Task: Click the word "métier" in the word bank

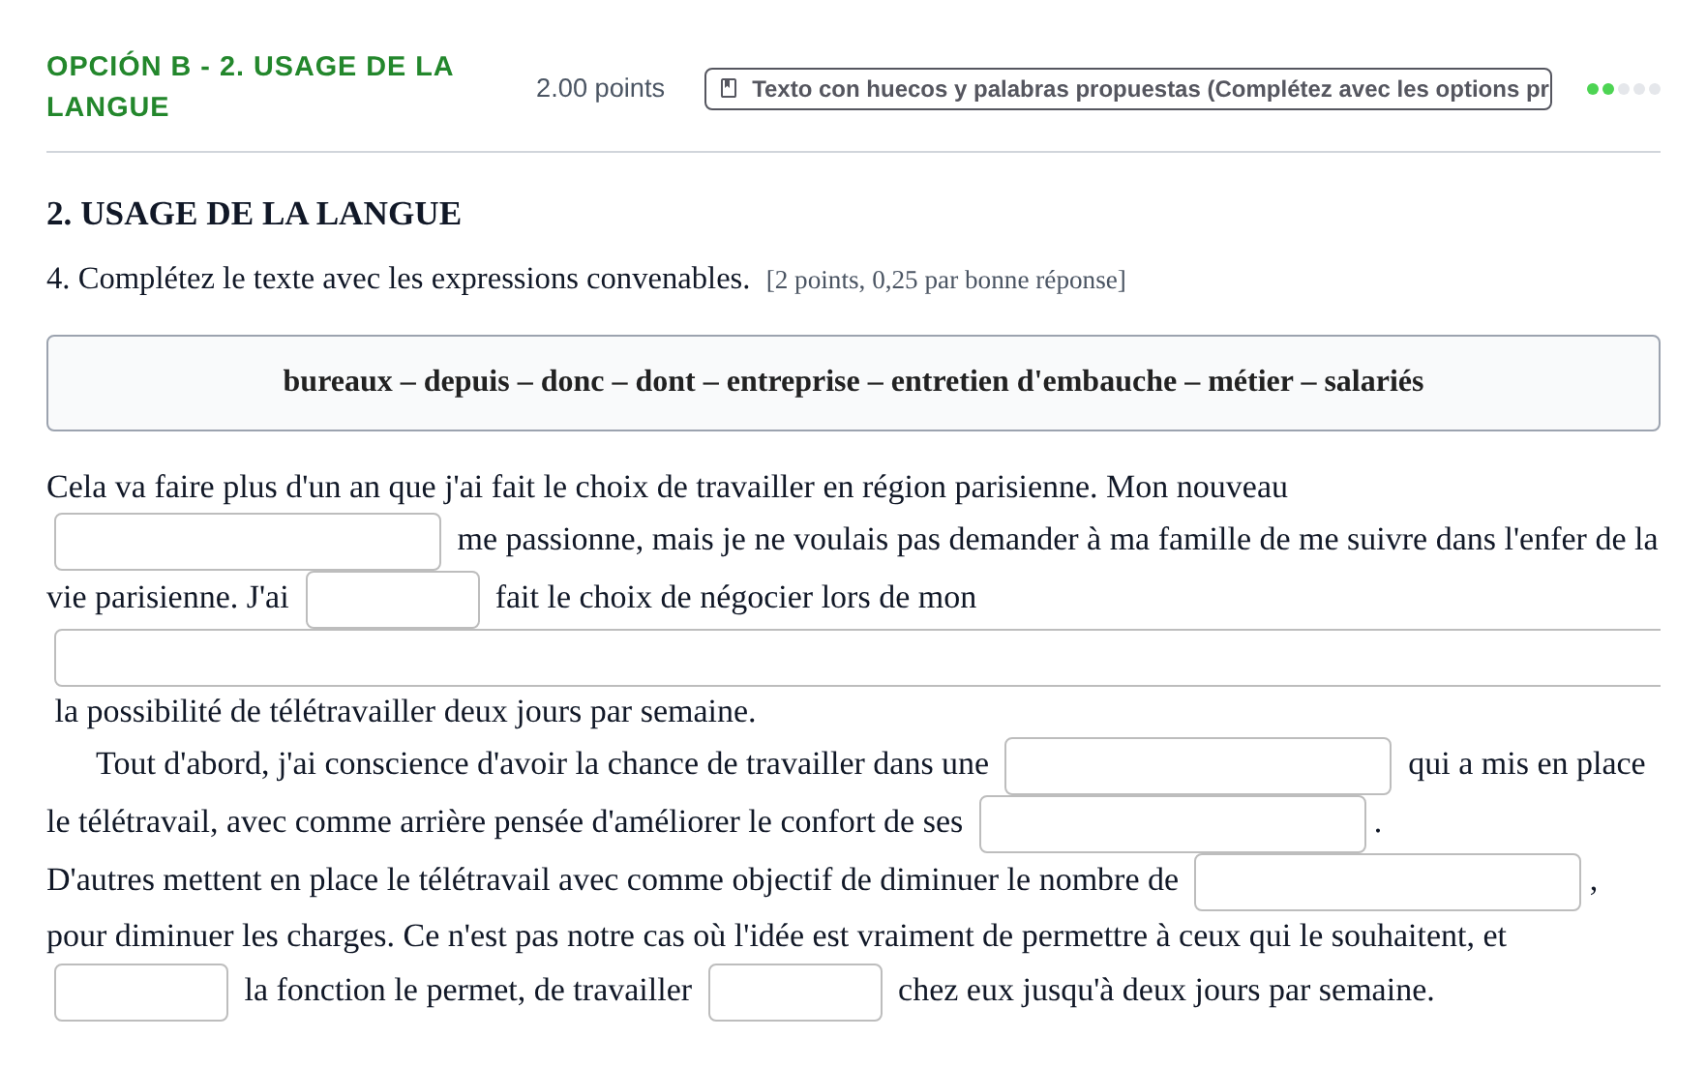Action: 1250,381
